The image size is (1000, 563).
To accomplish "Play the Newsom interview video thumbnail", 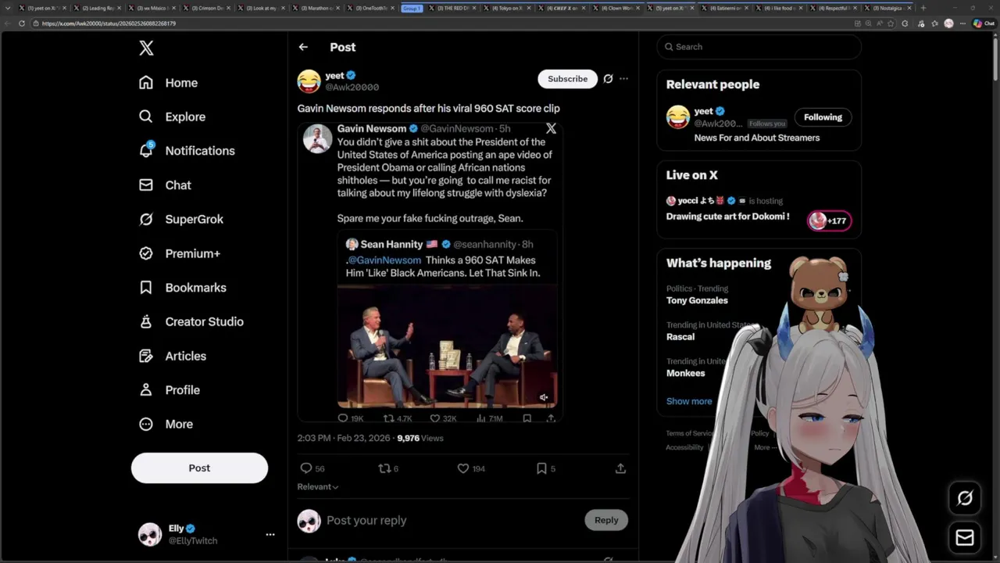I will [x=448, y=346].
